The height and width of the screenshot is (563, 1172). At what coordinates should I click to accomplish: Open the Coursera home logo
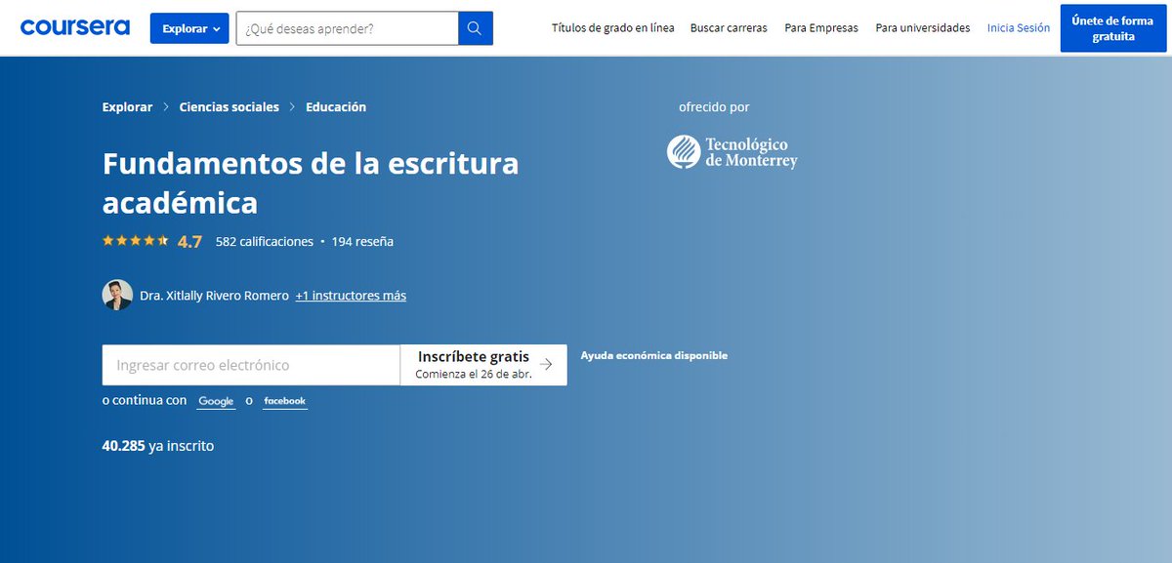(x=75, y=27)
